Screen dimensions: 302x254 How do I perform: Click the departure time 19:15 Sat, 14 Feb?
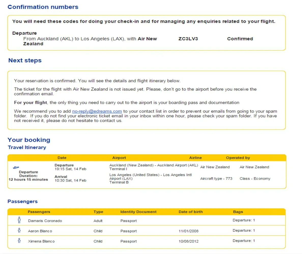pyautogui.click(x=70, y=169)
